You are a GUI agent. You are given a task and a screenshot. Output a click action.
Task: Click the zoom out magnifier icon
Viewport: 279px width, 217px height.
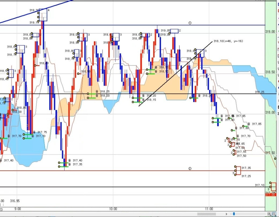274,214
